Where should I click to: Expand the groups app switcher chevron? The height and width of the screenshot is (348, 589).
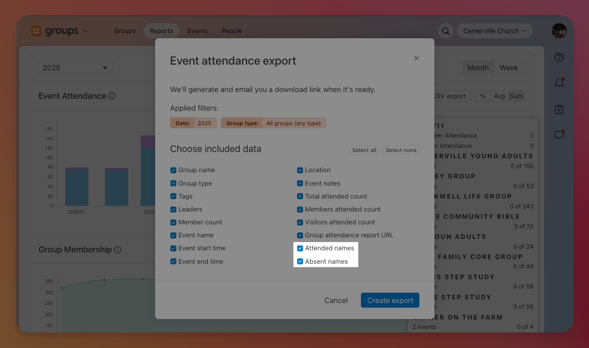86,31
